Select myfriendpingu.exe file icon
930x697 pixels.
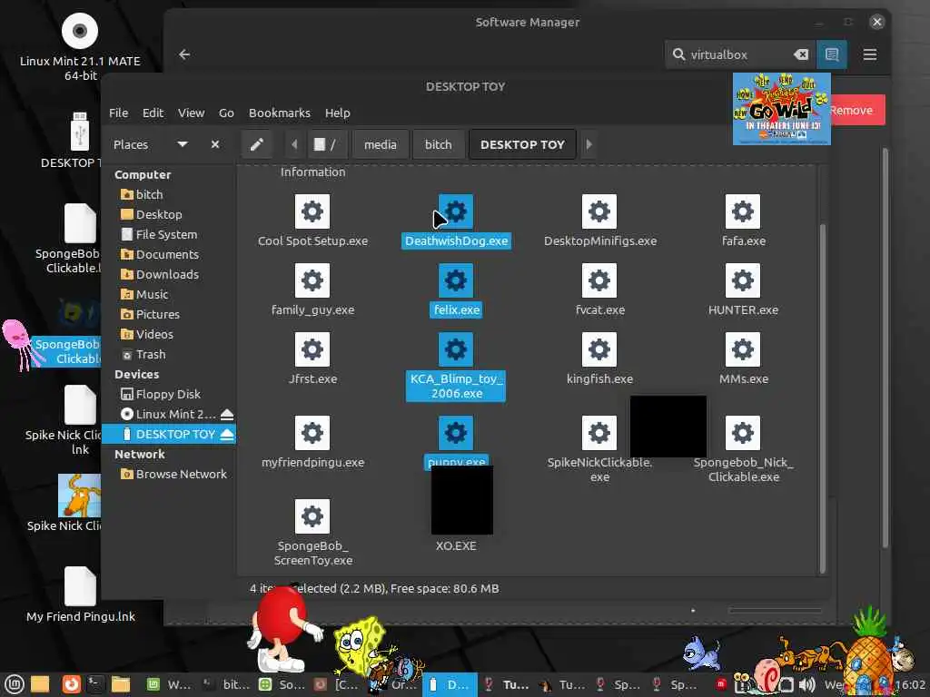pyautogui.click(x=312, y=433)
